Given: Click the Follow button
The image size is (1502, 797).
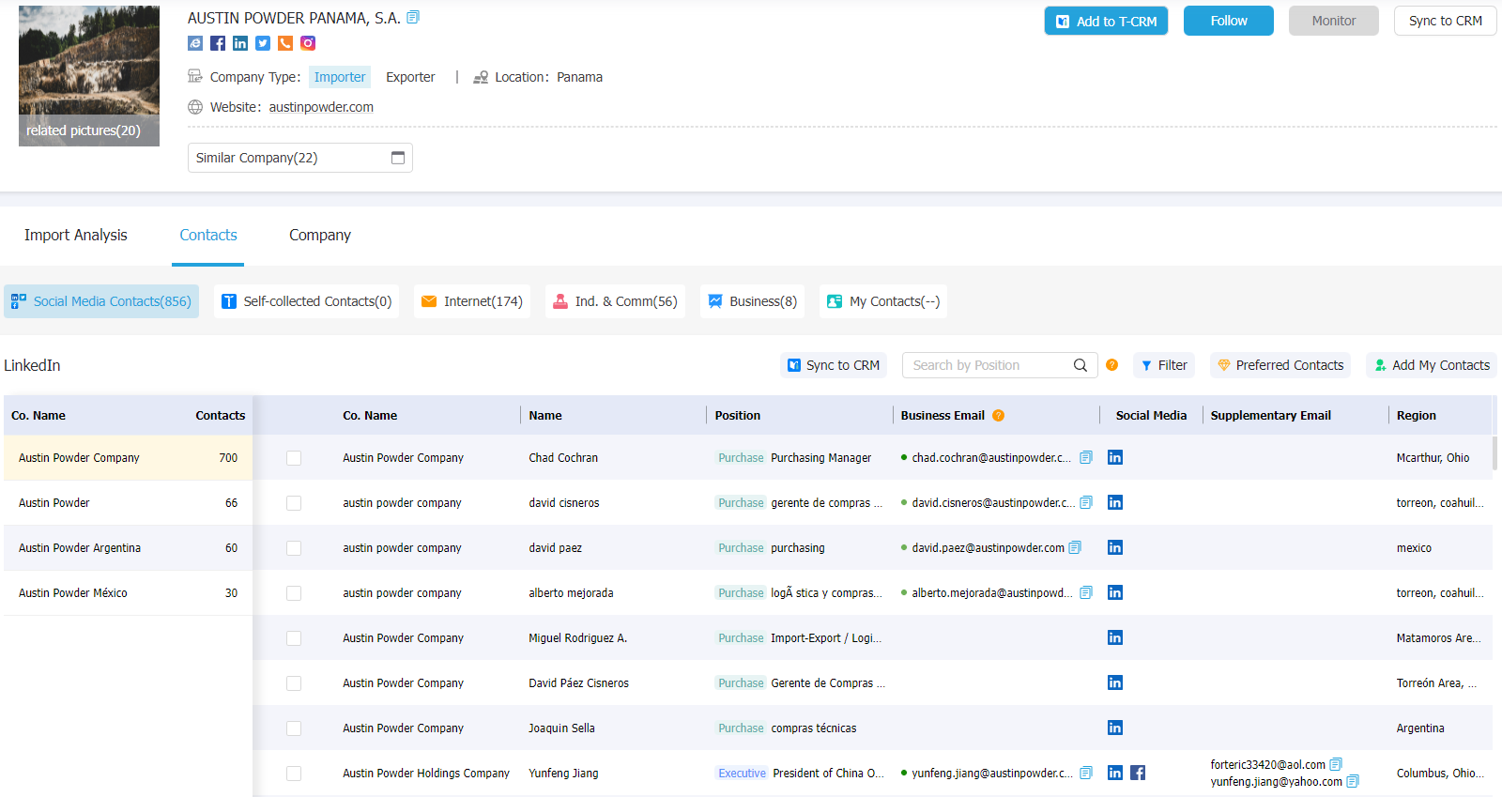Looking at the screenshot, I should (x=1229, y=21).
